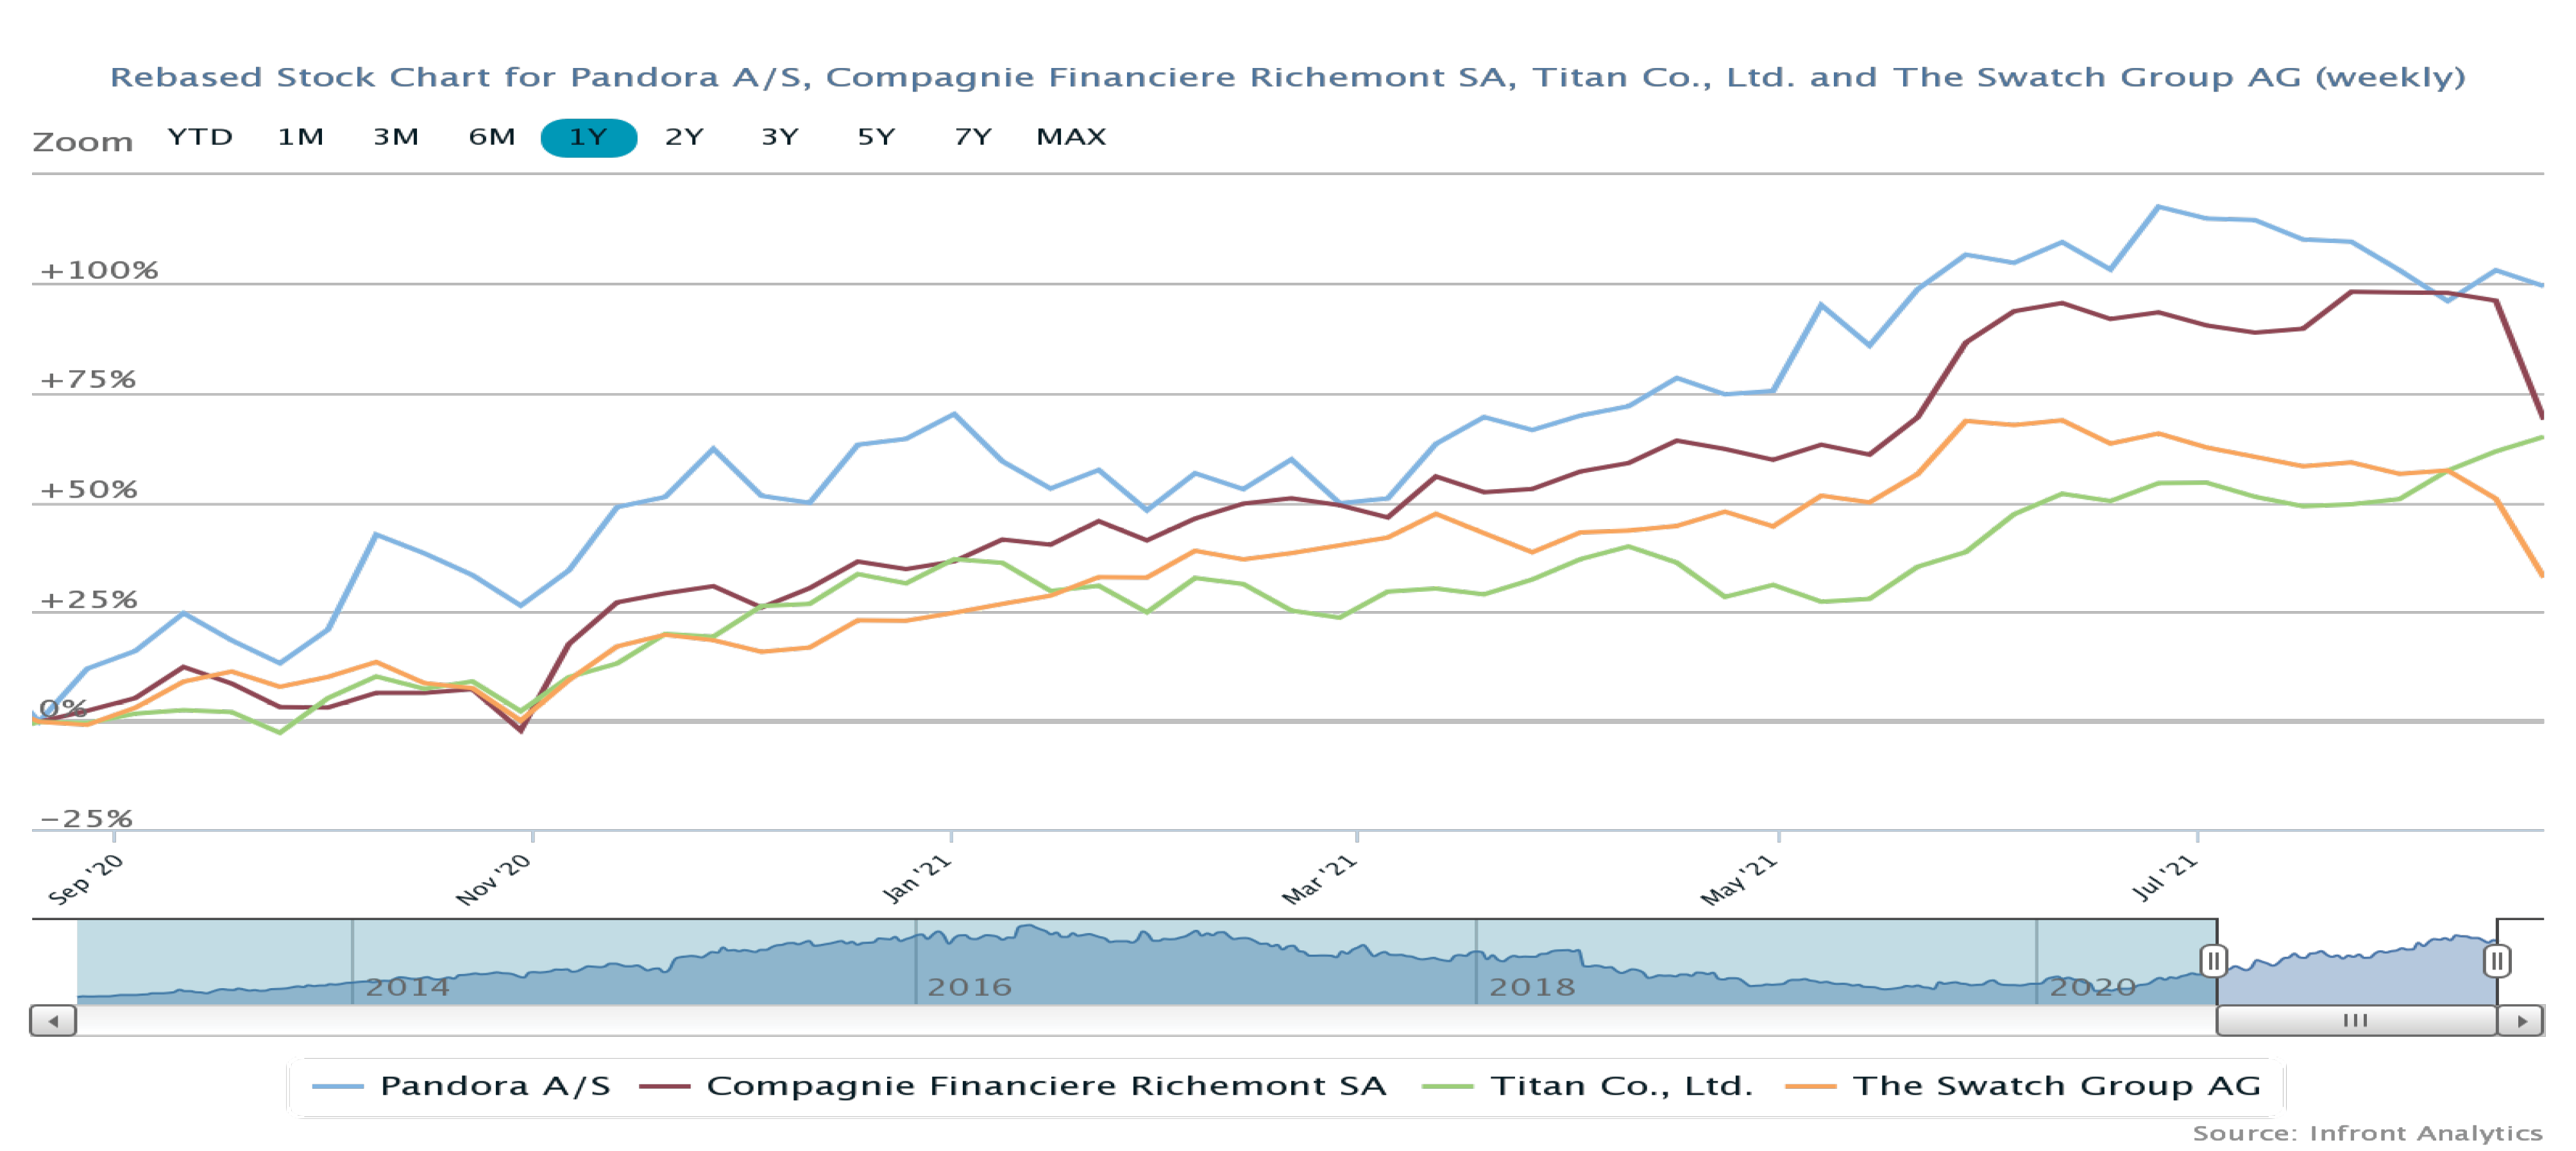Viewport: 2576px width, 1151px height.
Task: Choose the 6M zoom option
Action: [x=492, y=137]
